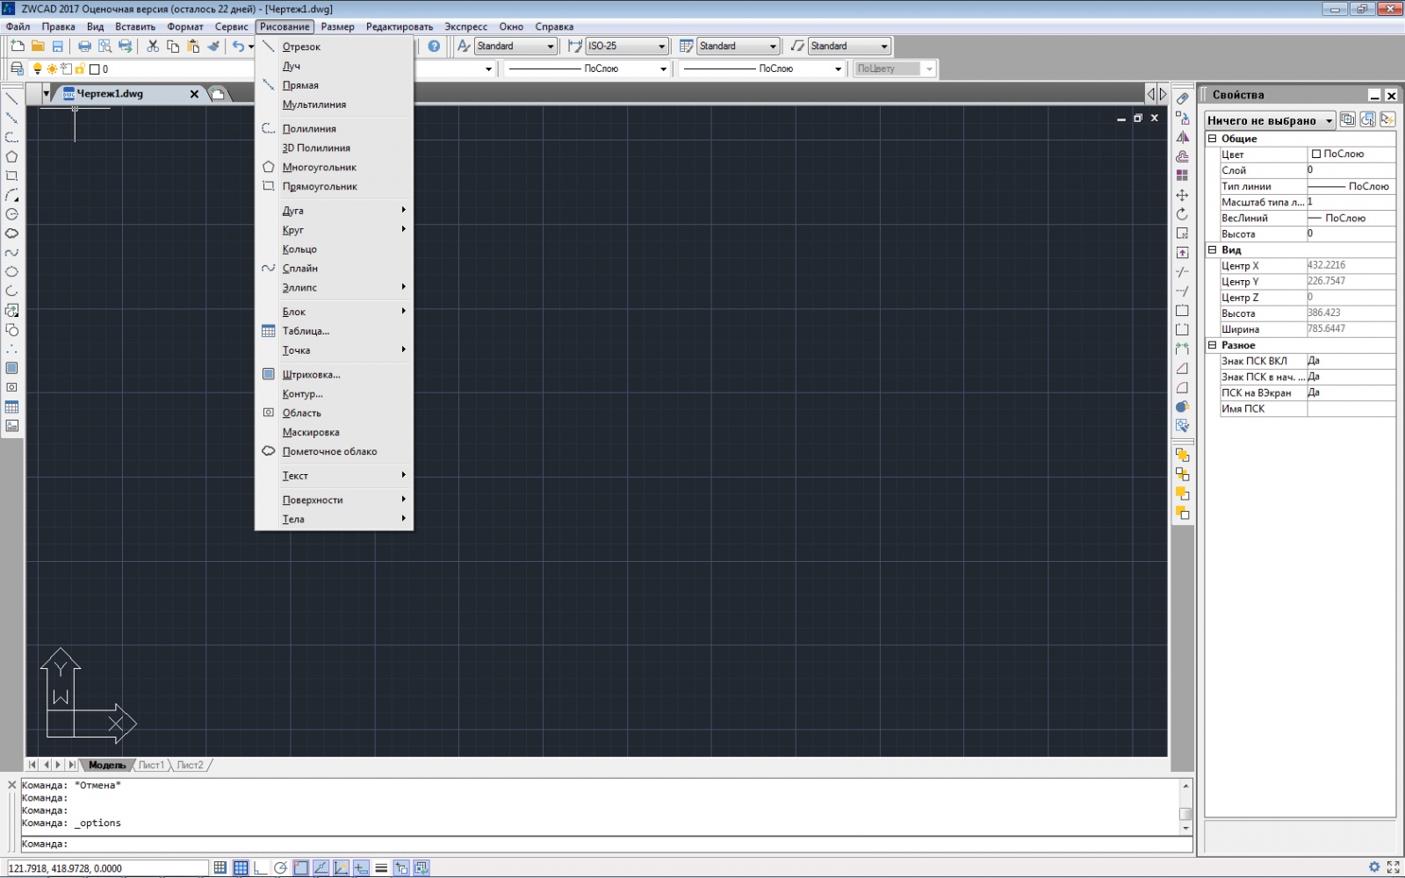
Task: Switch to the 'Лист1' layout tab
Action: coord(151,765)
